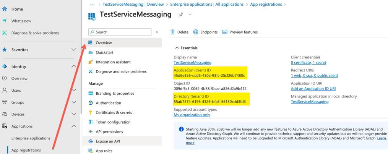
Task: Click the Preview features icon
Action: click(225, 32)
